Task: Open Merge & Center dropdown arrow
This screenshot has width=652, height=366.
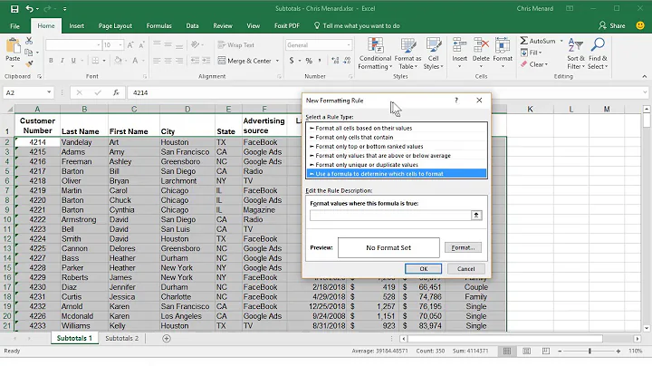Action: [277, 61]
